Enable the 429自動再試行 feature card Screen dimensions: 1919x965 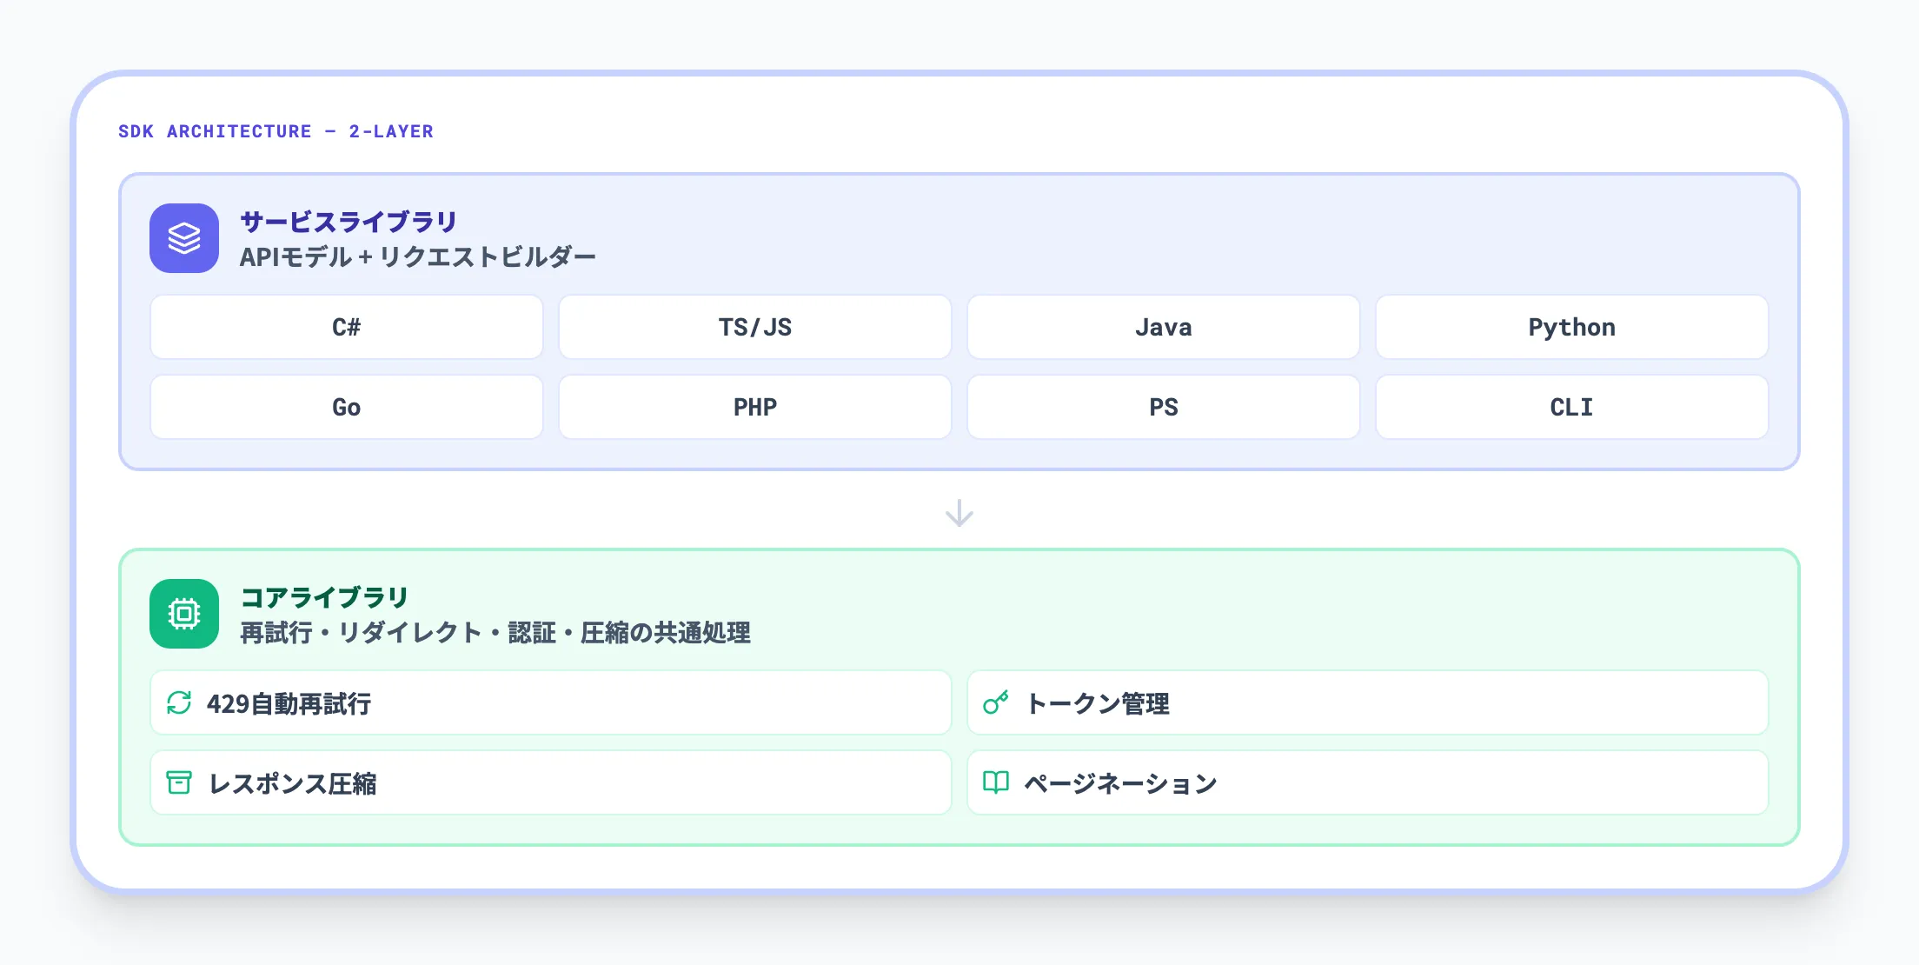point(552,704)
